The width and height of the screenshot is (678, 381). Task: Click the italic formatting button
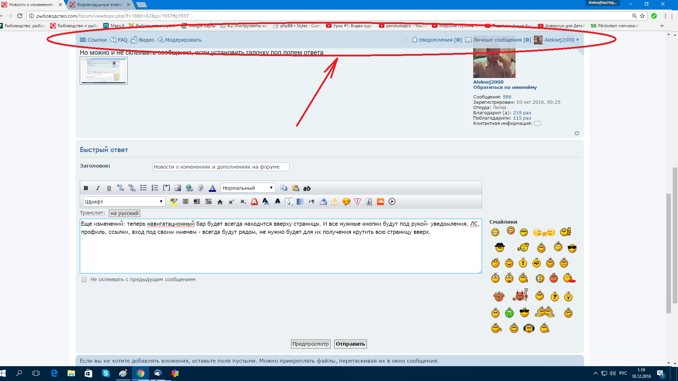point(98,188)
